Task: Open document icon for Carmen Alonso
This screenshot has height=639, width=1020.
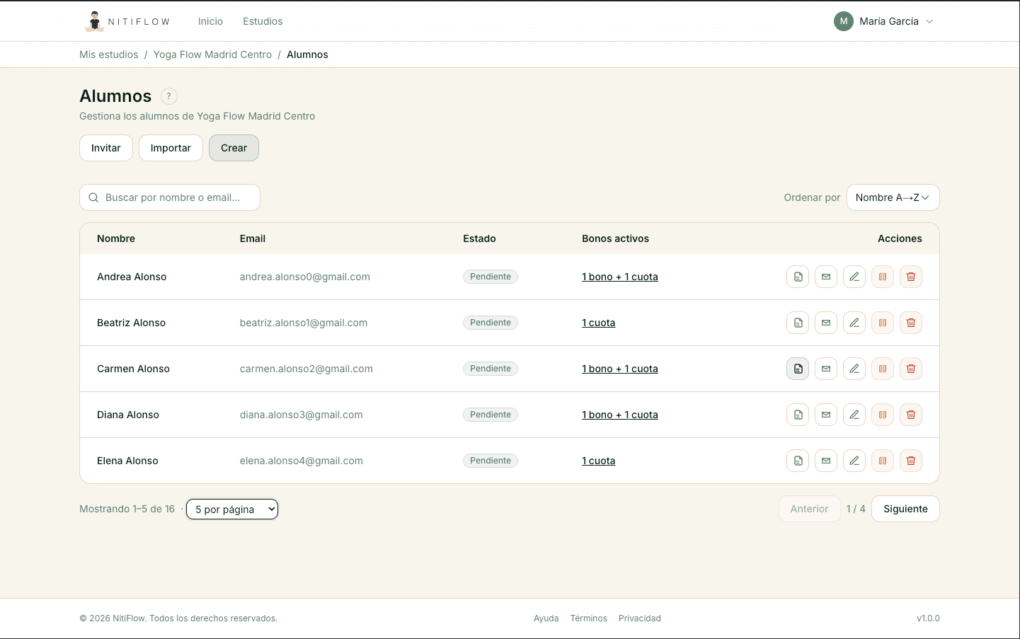Action: (798, 369)
